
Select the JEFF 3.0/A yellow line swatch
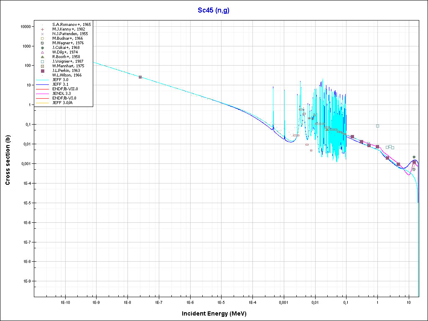click(x=42, y=103)
